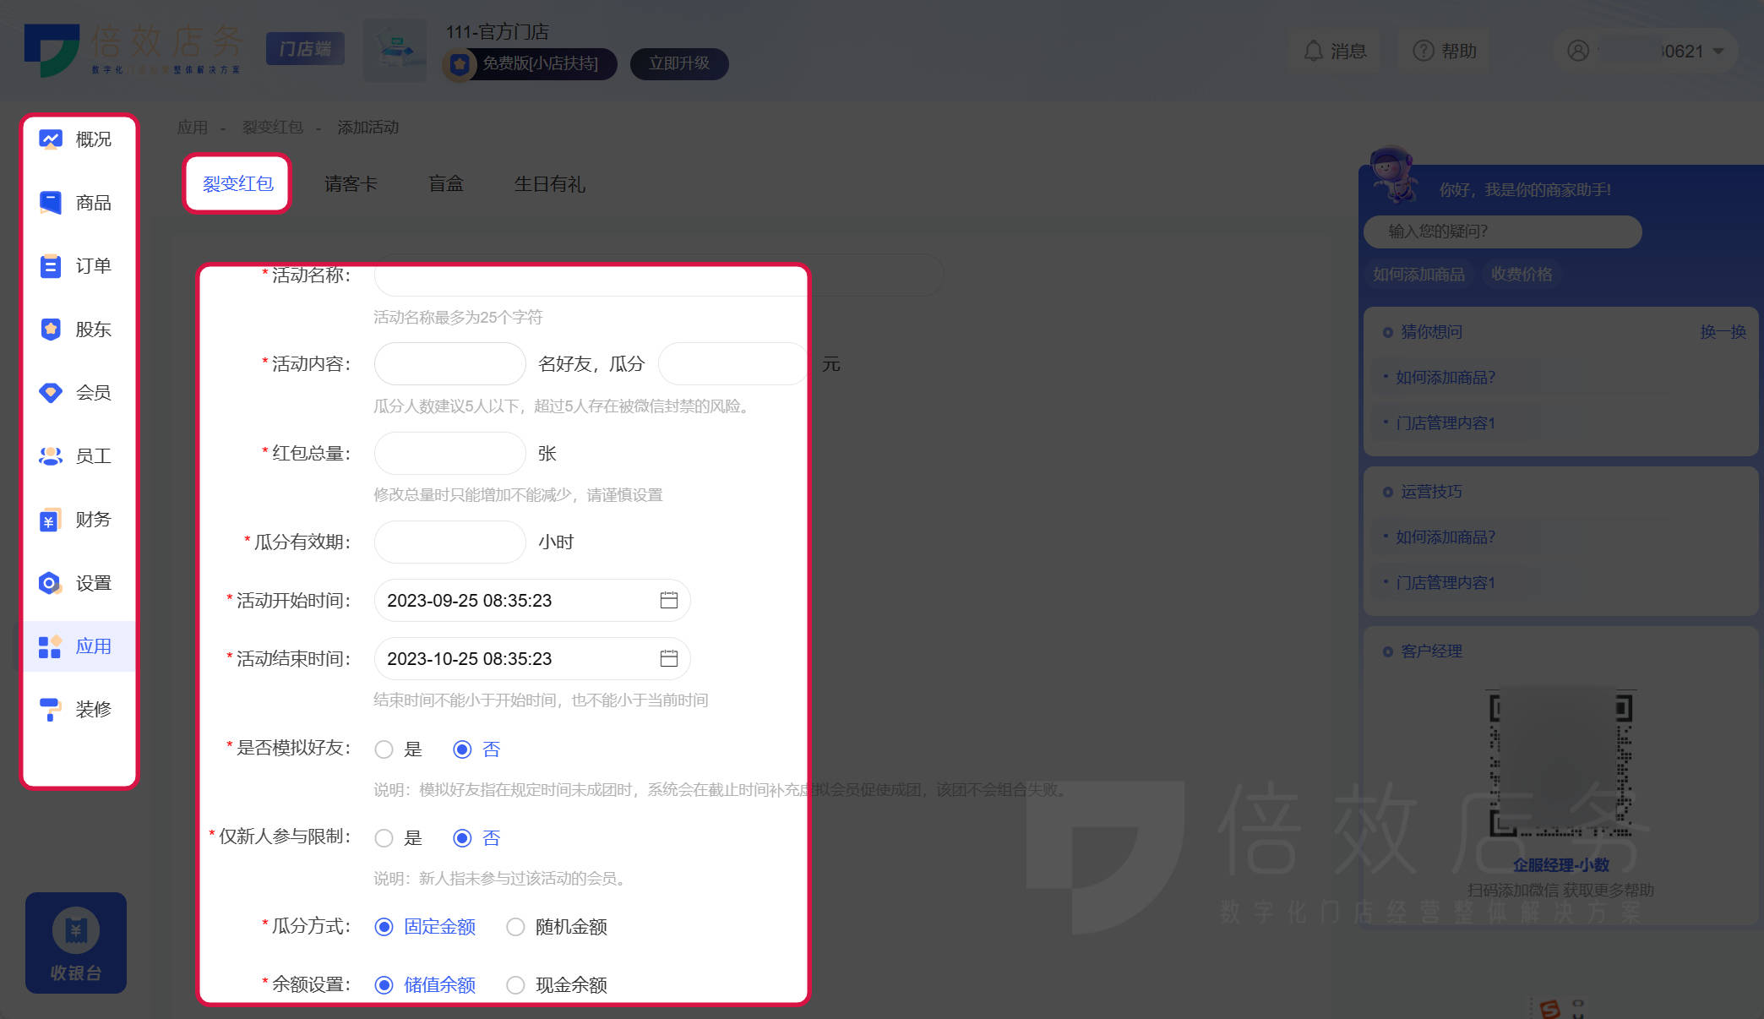Screen dimensions: 1764x1019
Task: Select 是 radio button for 是否模拟好友
Action: (x=384, y=749)
